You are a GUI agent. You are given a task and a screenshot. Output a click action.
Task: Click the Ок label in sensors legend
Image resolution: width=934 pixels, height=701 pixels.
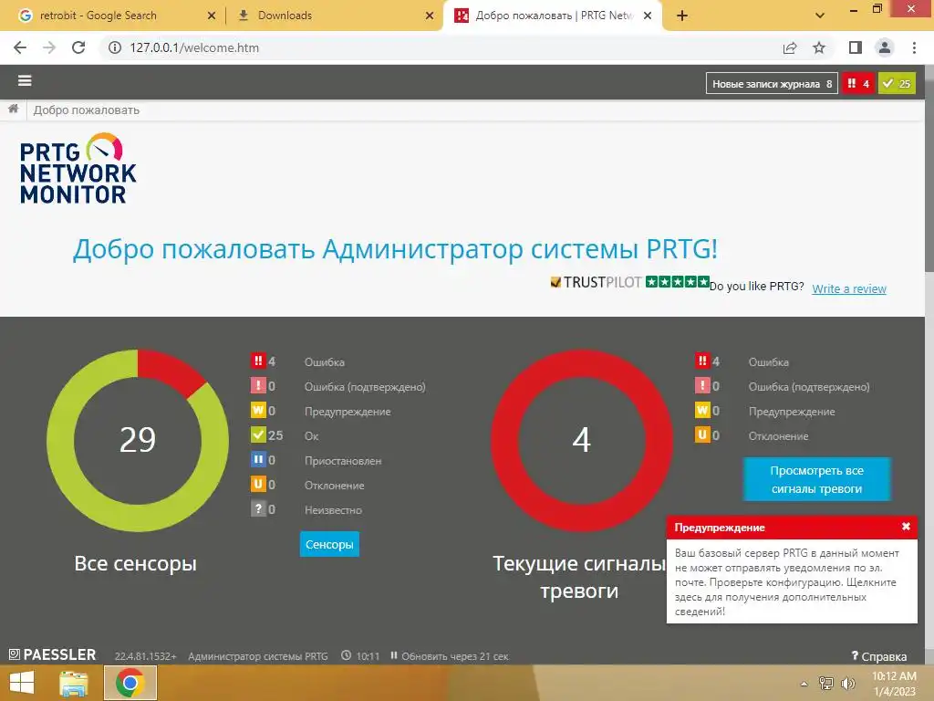point(312,435)
